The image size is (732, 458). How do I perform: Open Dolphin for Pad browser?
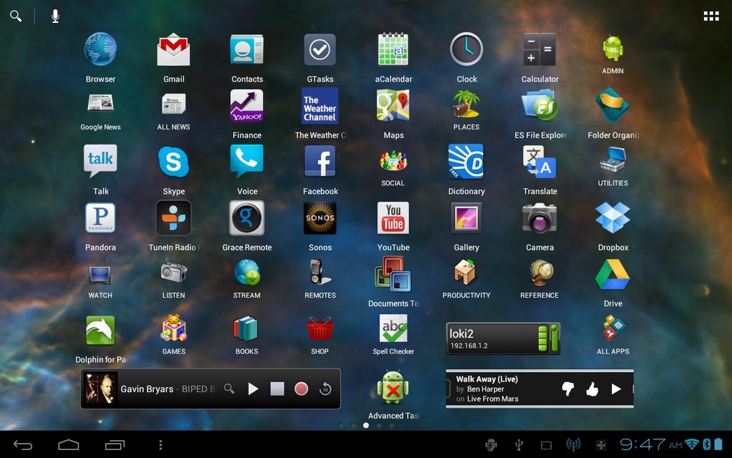[x=100, y=330]
